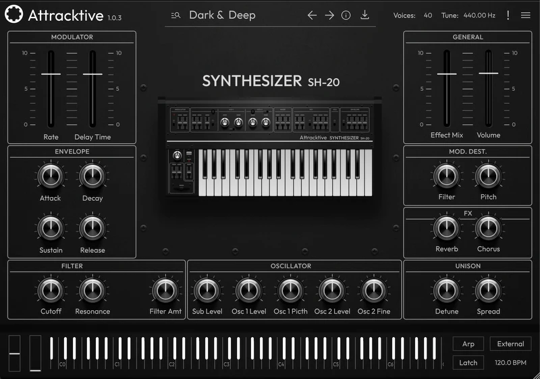Open the preset browser search icon
Screen dimensions: 540x379
(x=175, y=16)
